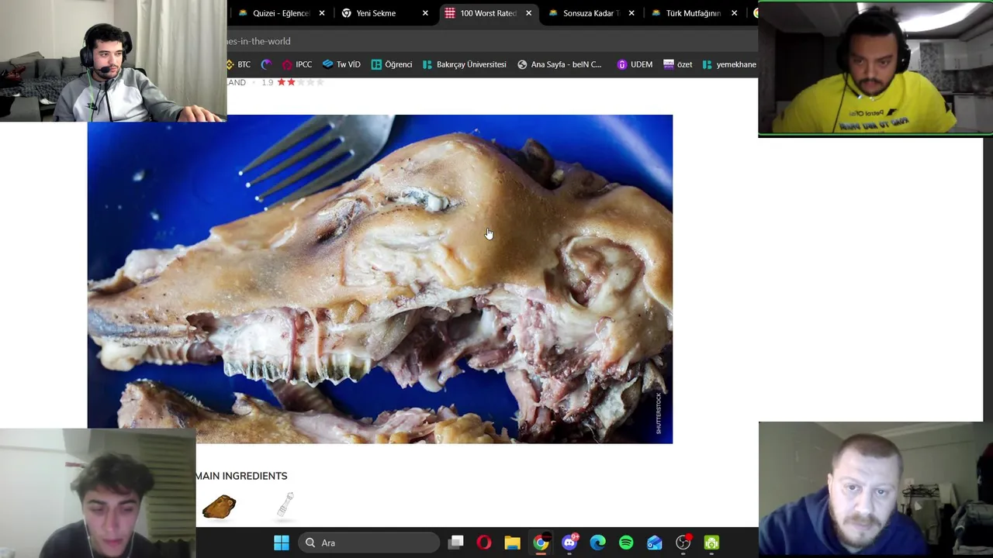Screen dimensions: 993x558
Task: Close the Türk Mutfağının tab
Action: tap(735, 13)
